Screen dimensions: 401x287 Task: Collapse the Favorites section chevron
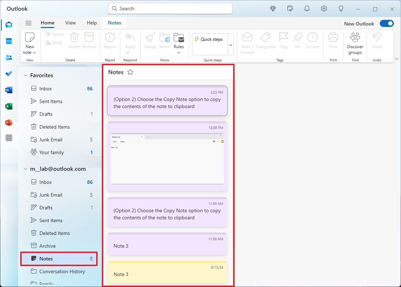(x=26, y=75)
